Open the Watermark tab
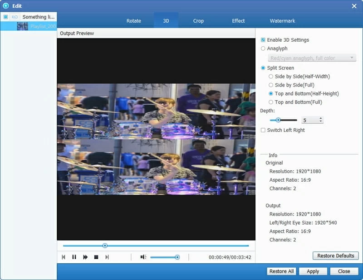Viewport: 363px width, 280px height. pyautogui.click(x=282, y=21)
